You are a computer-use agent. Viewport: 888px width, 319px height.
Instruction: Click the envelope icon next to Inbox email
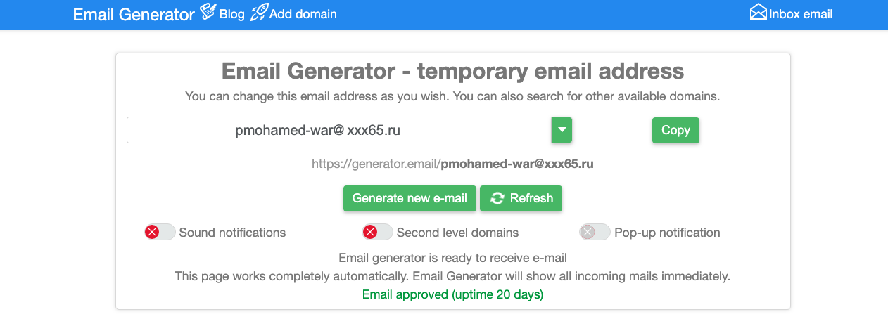pyautogui.click(x=758, y=13)
